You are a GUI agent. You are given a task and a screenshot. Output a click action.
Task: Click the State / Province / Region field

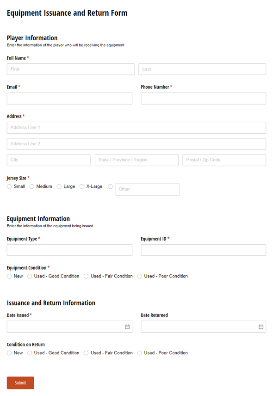[x=136, y=160]
